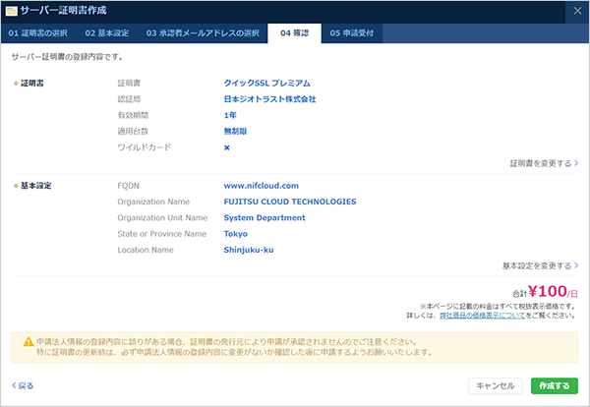Click 証明書を変更する link

point(544,163)
